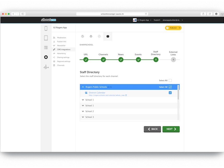The height and width of the screenshot is (168, 224).
Task: Open the content list icon in sidebar
Action: tap(46, 47)
